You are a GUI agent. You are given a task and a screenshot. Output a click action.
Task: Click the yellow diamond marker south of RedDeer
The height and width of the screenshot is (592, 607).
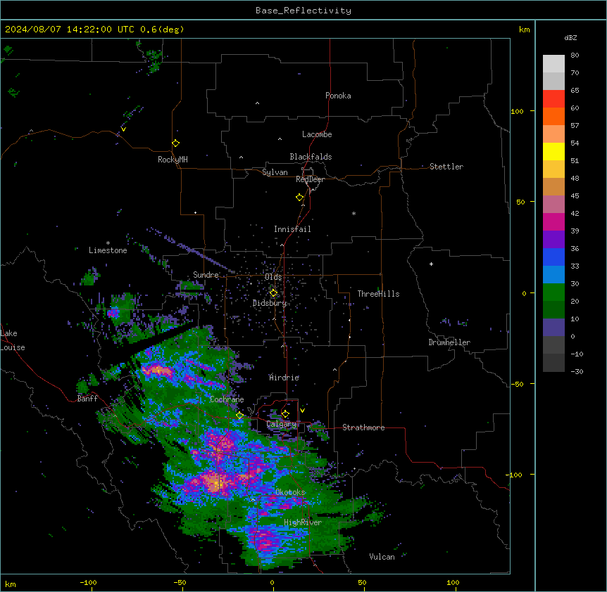300,198
